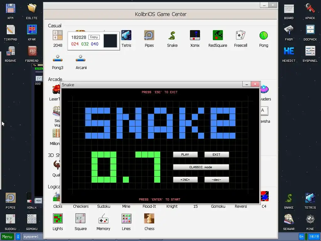
Task: Click Gomoku label in Game Center
Action: tap(218, 206)
